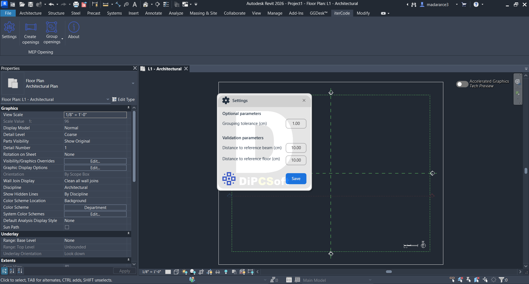Toggle Sun Path icon in view control bar
529x284 pixels.
point(185,272)
